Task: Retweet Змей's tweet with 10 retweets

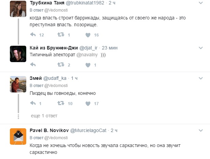Action: 61,103
